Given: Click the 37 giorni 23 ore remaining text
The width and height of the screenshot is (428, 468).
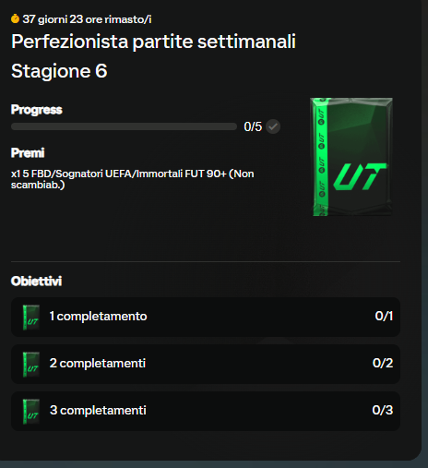Looking at the screenshot, I should [87, 19].
